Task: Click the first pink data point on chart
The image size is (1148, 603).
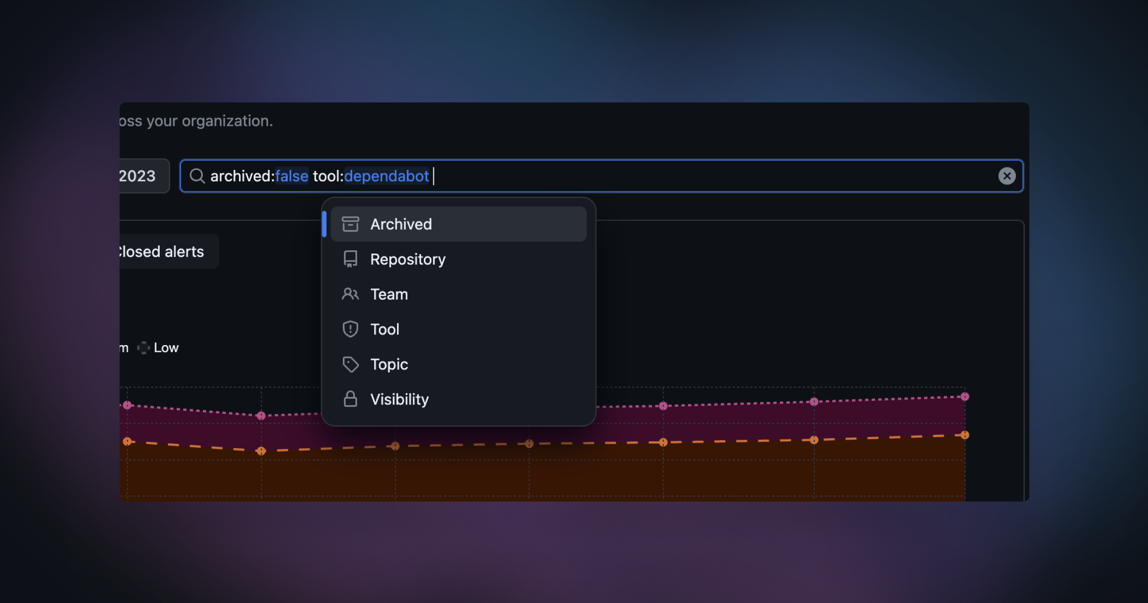Action: click(127, 405)
